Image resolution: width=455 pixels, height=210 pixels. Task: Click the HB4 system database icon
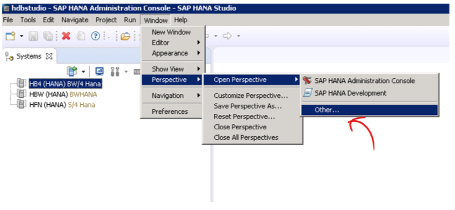(22, 84)
